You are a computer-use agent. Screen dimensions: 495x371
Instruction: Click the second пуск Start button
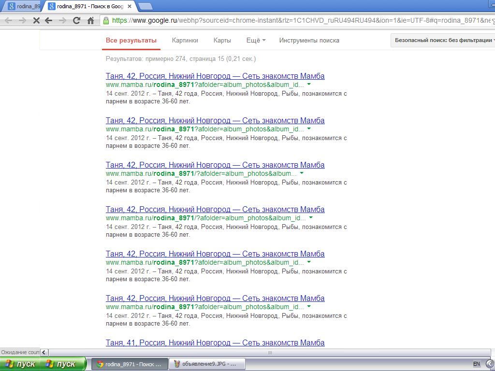point(63,364)
